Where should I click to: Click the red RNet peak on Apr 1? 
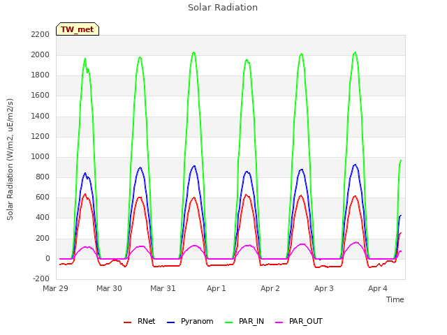pos(246,195)
